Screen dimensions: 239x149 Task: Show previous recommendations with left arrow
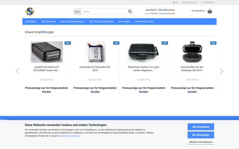[18, 71]
